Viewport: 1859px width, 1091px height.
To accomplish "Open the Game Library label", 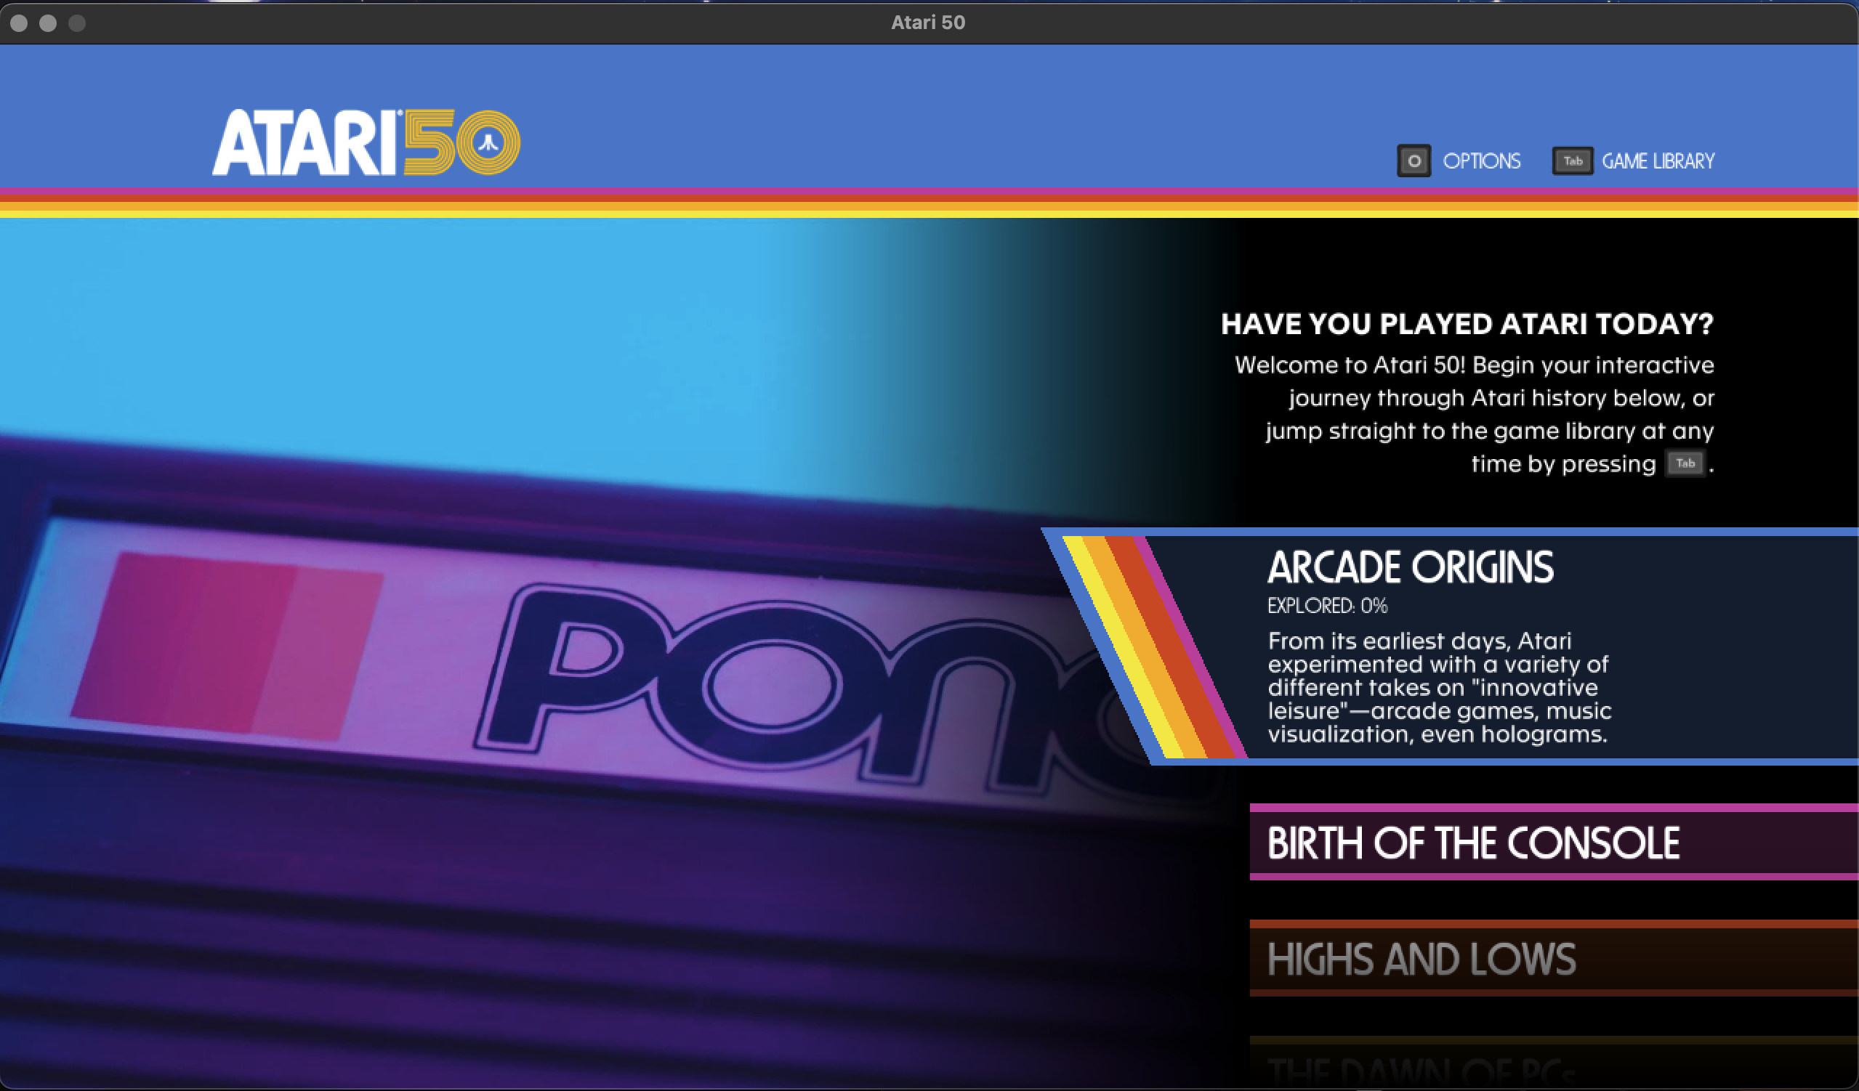I will click(x=1658, y=161).
